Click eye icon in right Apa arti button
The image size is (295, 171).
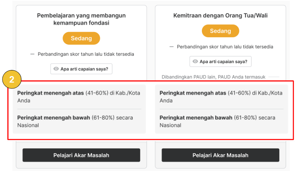click(x=195, y=61)
